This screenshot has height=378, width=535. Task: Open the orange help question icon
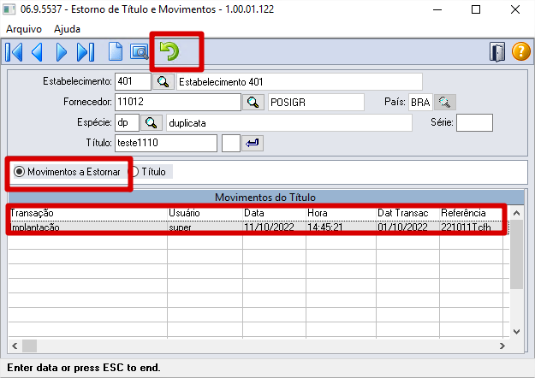tap(521, 51)
